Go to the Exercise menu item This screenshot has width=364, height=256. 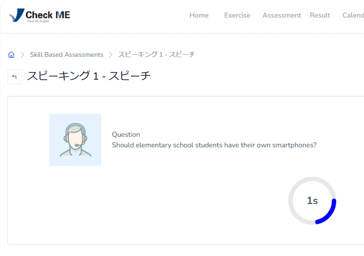point(237,15)
